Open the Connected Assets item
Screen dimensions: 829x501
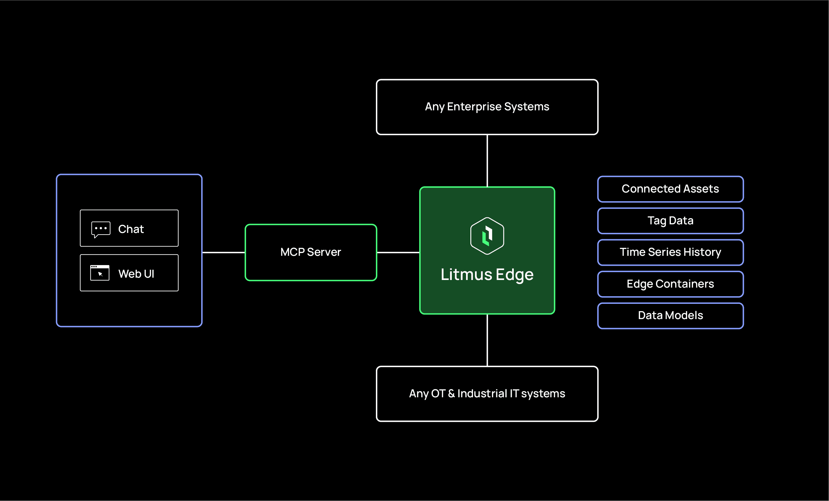pos(670,189)
